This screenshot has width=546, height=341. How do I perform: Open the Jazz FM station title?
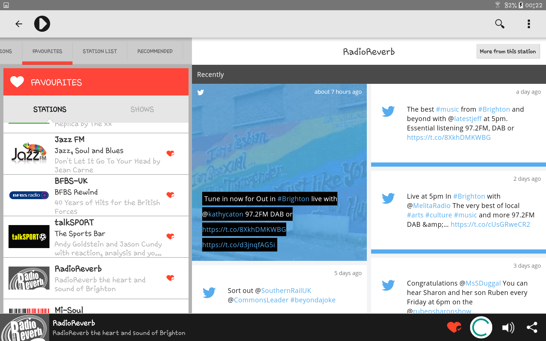(70, 140)
